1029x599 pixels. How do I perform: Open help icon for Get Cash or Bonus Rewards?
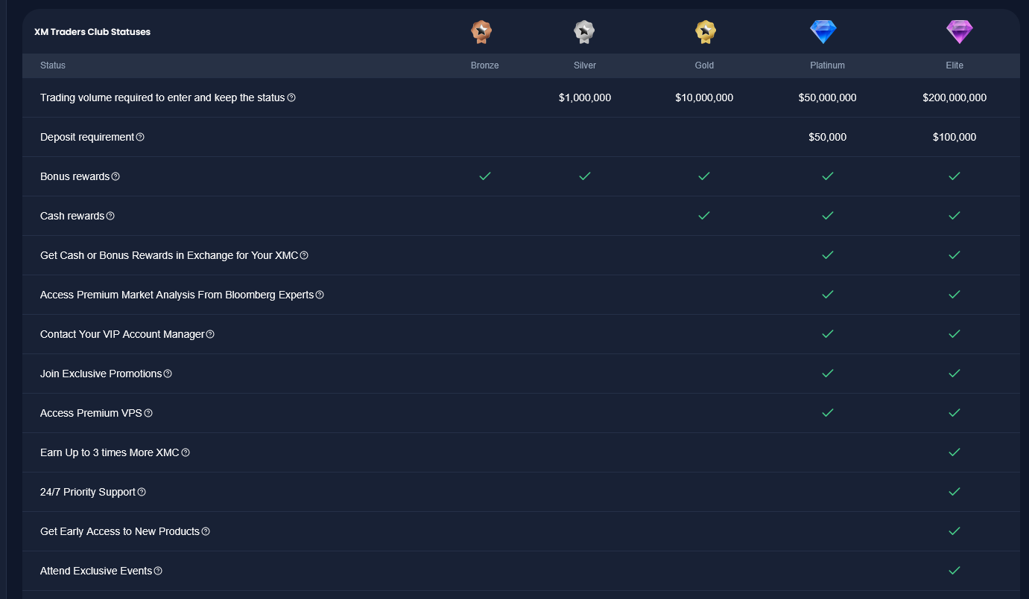coord(304,255)
